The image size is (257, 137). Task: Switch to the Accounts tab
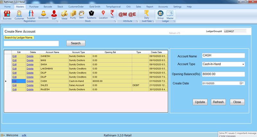pos(163,7)
